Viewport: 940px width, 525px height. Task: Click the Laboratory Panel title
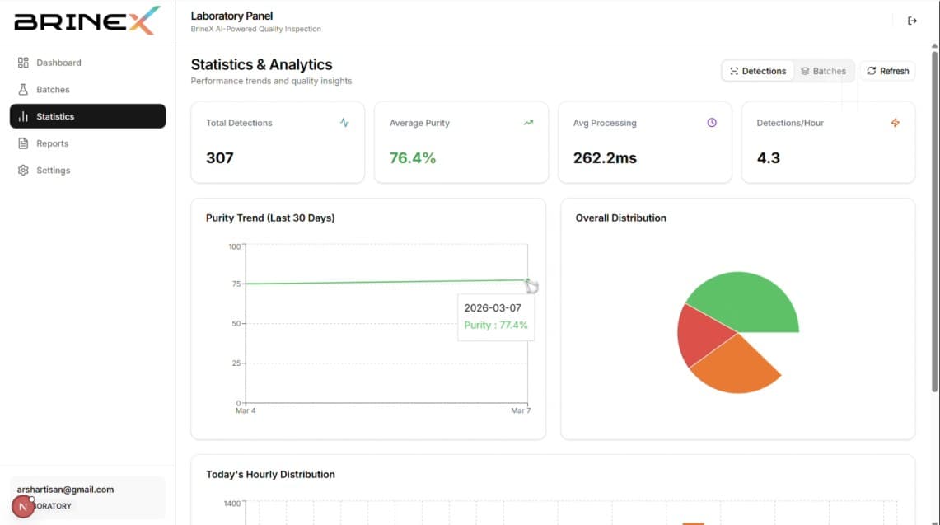coord(231,16)
